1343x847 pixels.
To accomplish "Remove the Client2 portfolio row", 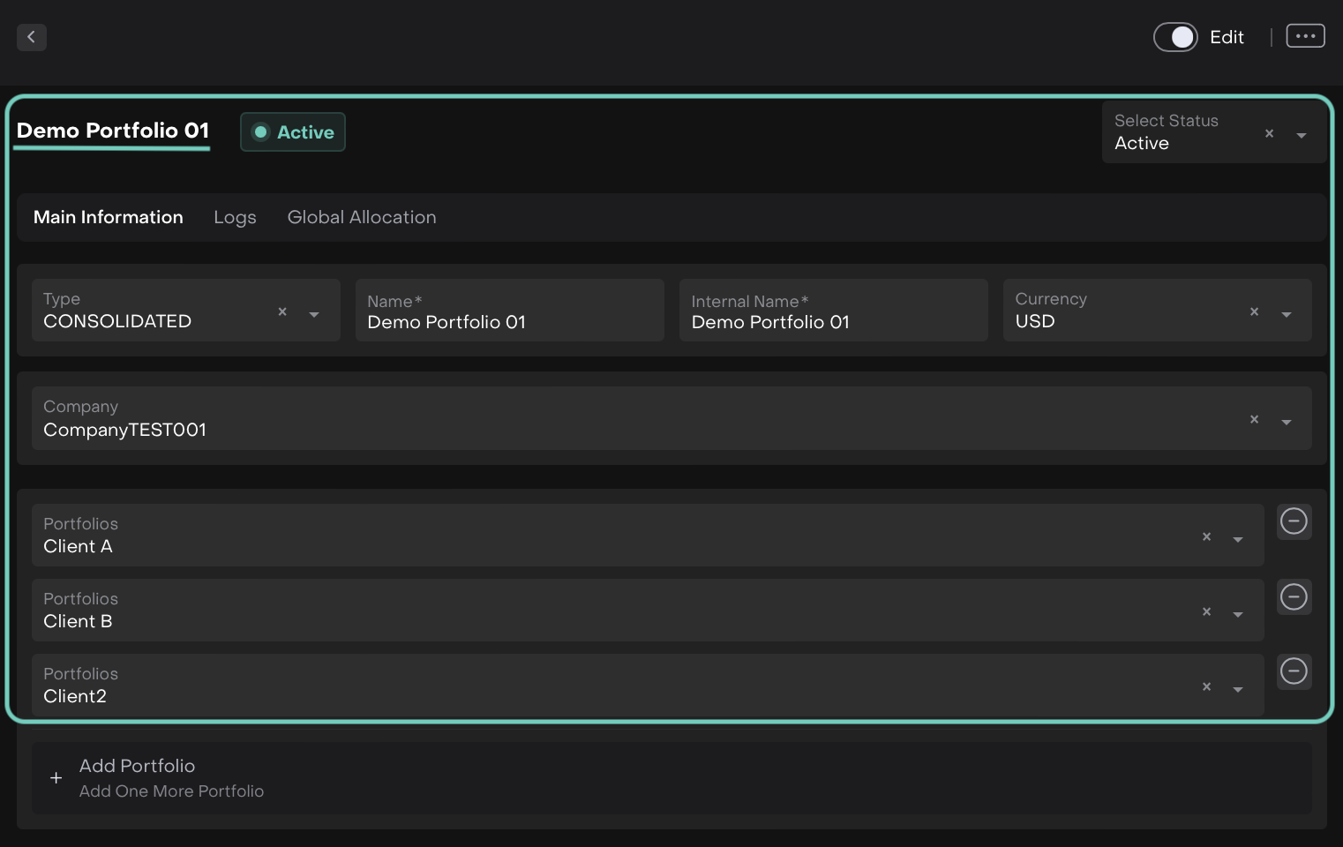I will tap(1294, 671).
